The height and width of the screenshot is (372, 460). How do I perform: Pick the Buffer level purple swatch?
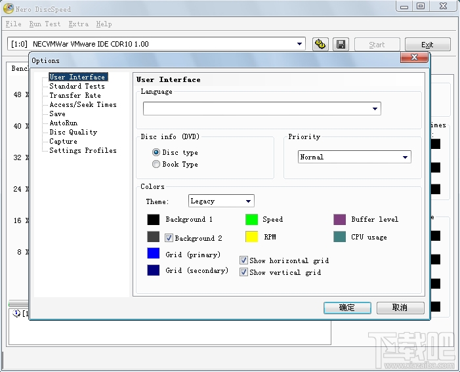tap(339, 219)
